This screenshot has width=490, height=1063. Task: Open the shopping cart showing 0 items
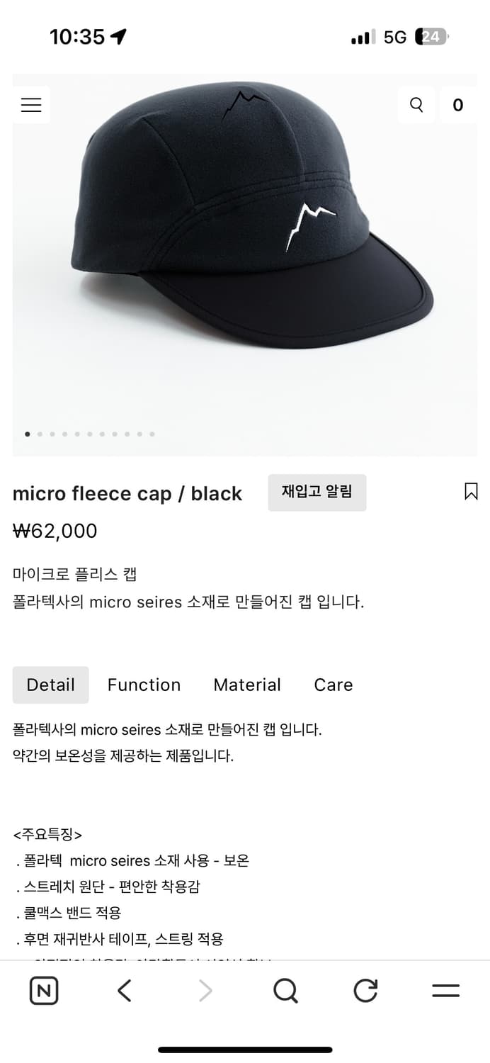click(458, 104)
